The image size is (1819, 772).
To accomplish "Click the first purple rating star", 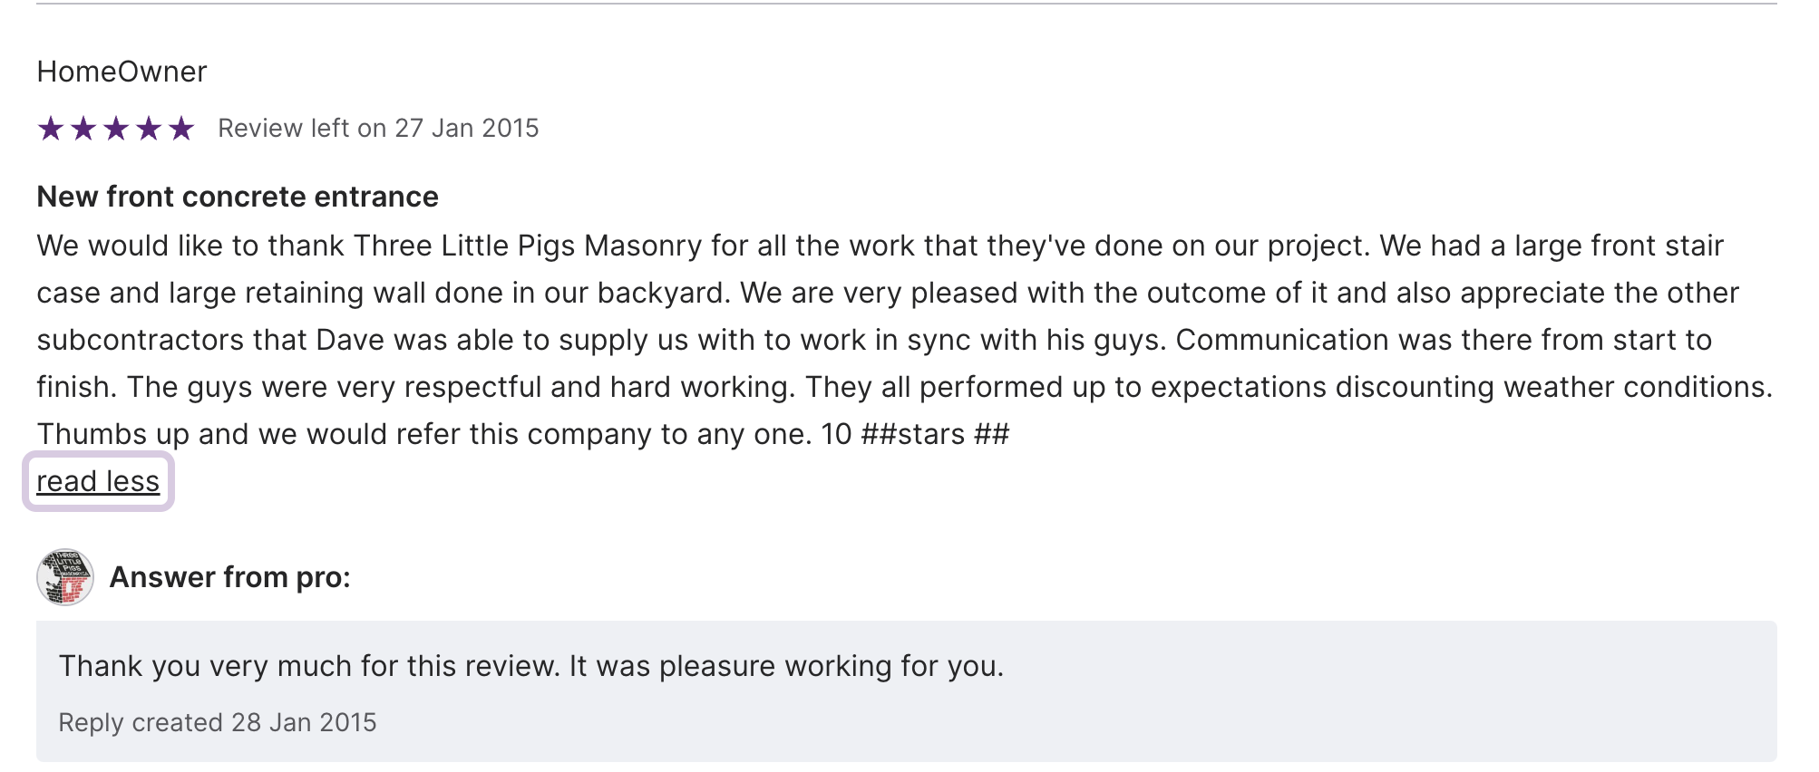I will point(51,129).
